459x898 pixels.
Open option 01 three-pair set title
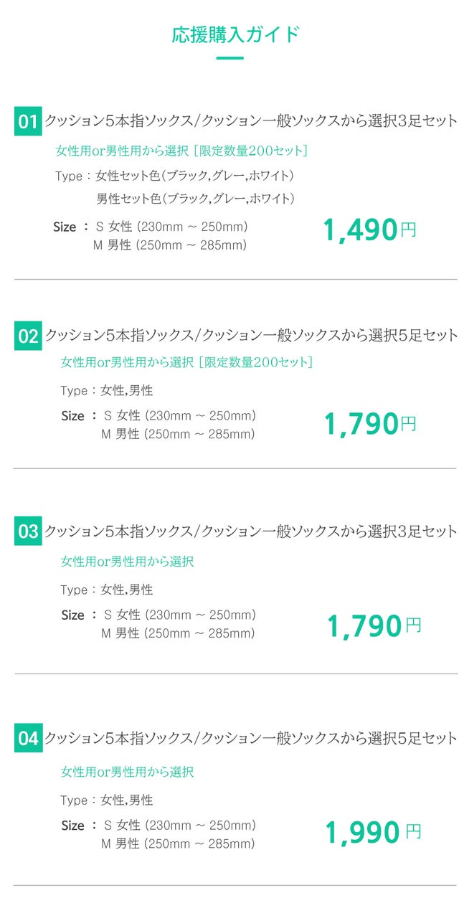[x=250, y=121]
